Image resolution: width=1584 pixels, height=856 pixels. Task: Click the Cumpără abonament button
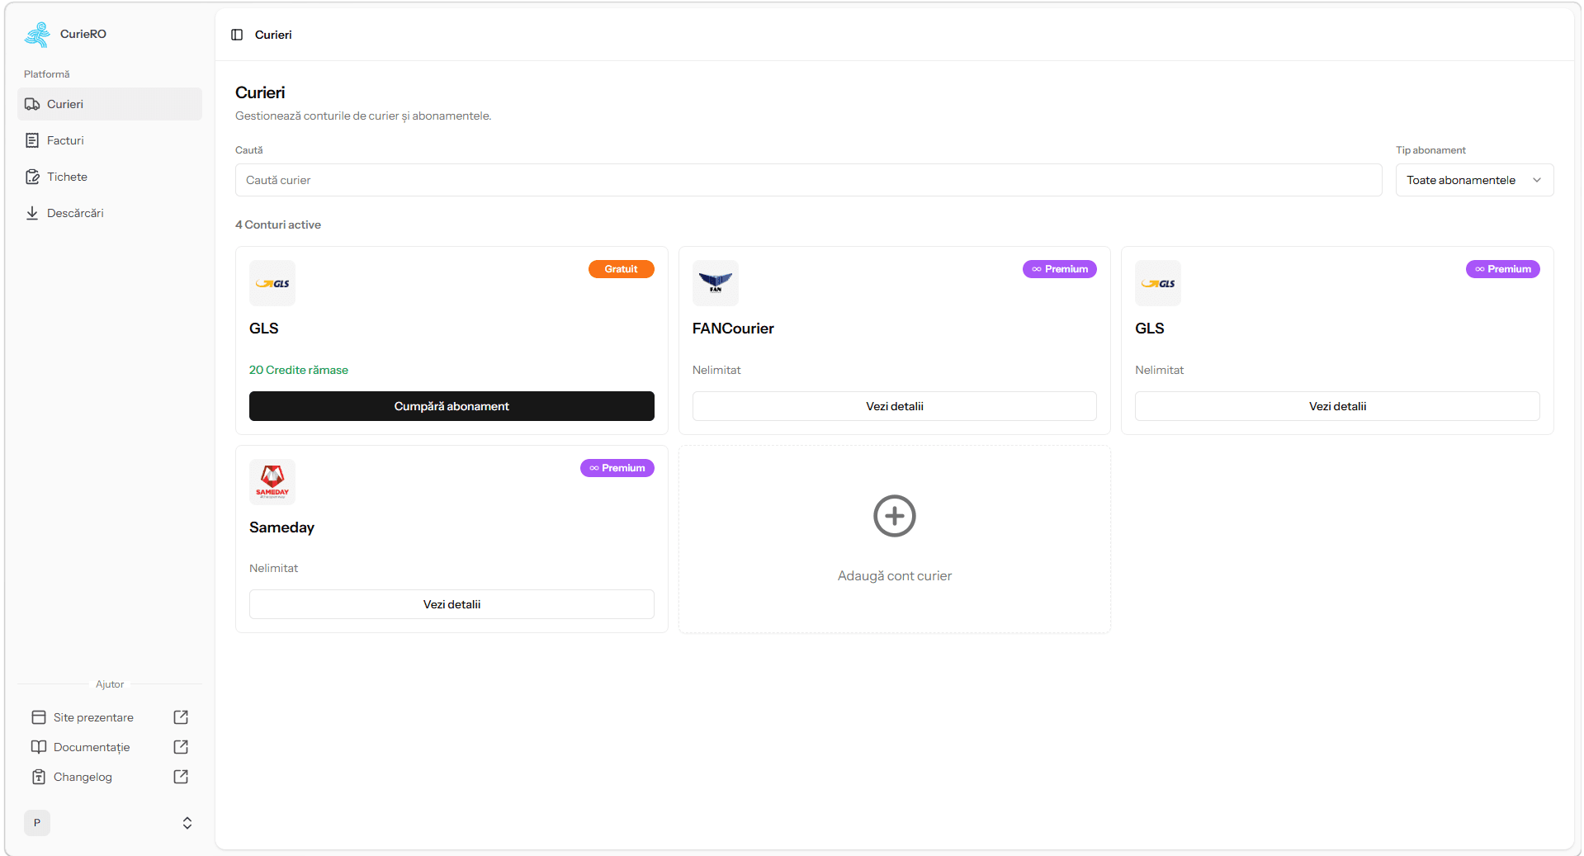pos(452,406)
